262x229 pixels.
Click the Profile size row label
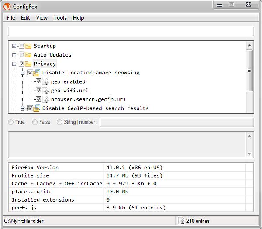[30, 175]
